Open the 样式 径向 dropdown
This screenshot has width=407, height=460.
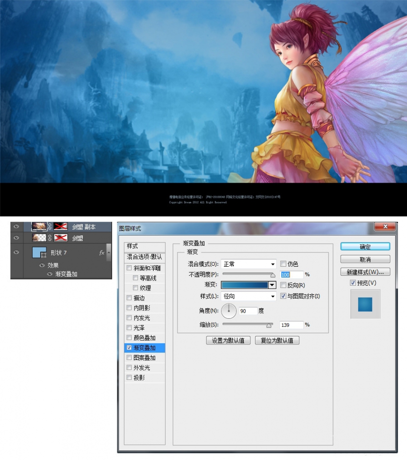pyautogui.click(x=248, y=296)
